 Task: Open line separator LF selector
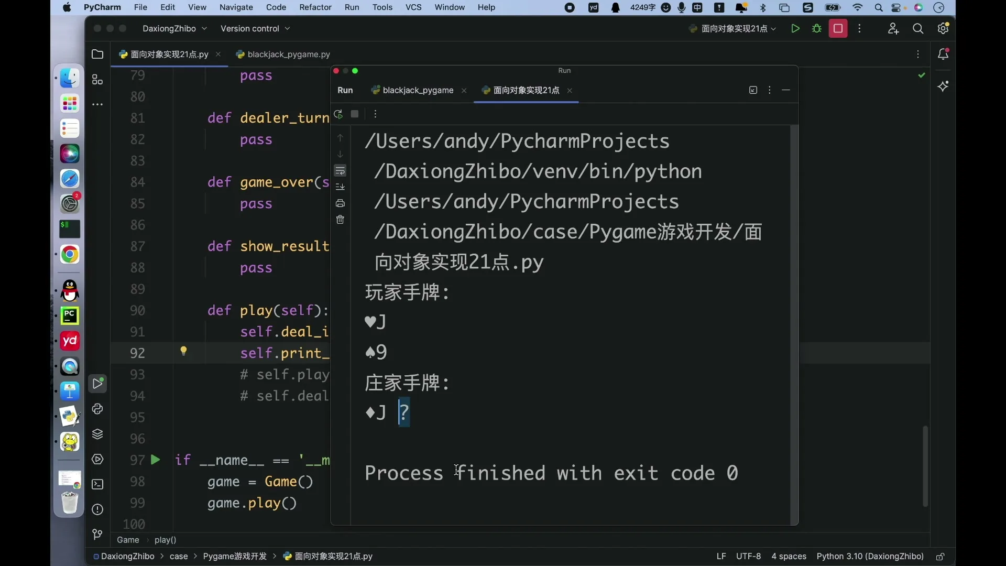[721, 557]
